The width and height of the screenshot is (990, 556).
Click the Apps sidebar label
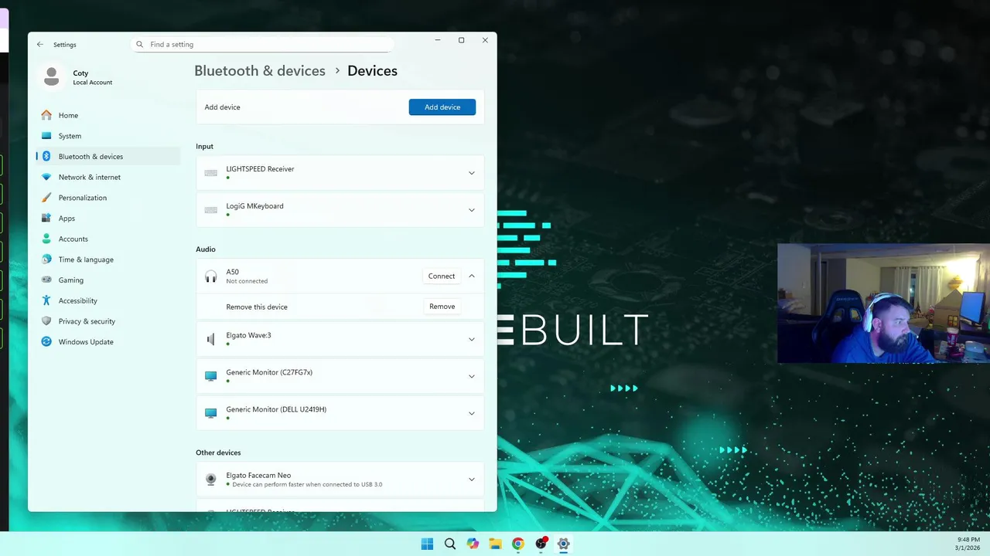point(67,219)
